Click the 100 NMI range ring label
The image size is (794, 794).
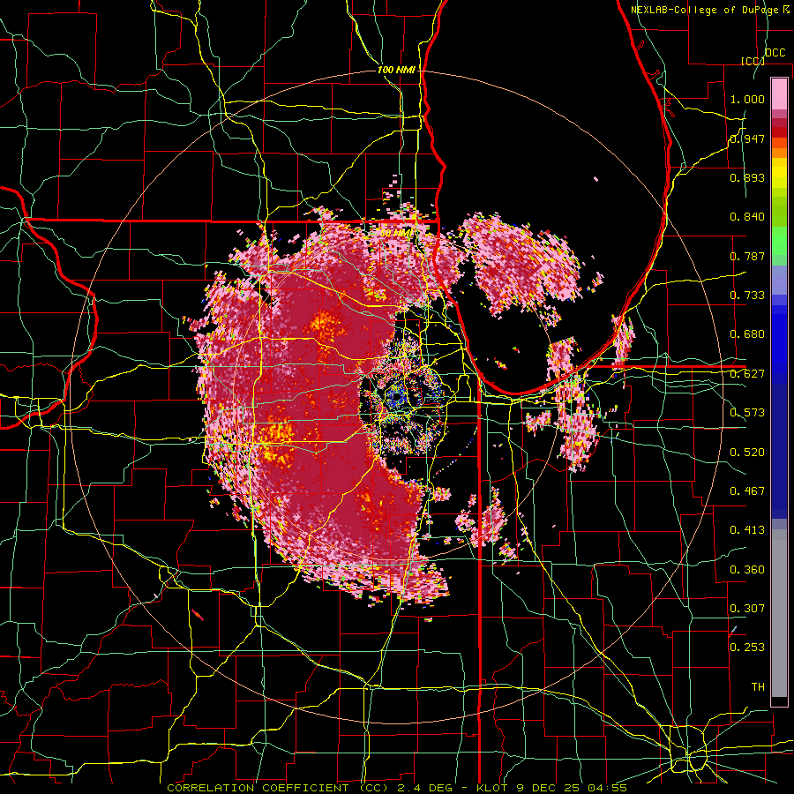[396, 70]
